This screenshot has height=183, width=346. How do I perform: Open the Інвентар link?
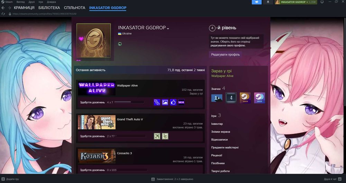coord(217,124)
